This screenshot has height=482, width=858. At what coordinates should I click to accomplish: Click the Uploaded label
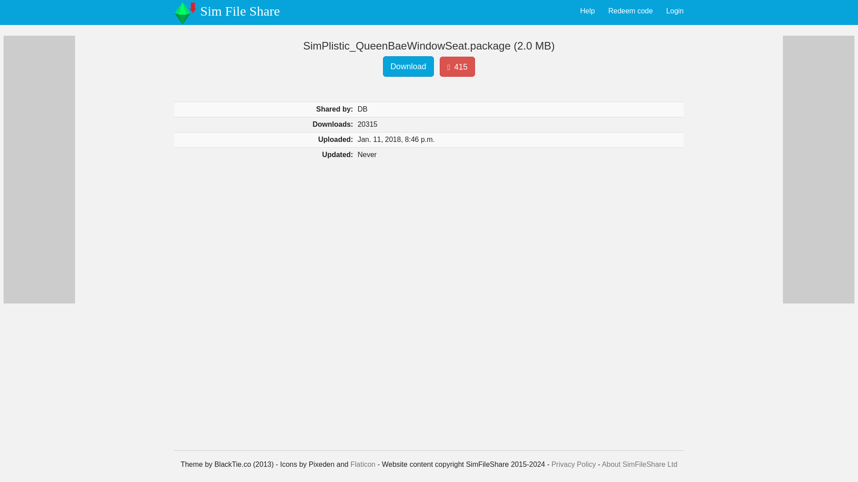pyautogui.click(x=335, y=140)
